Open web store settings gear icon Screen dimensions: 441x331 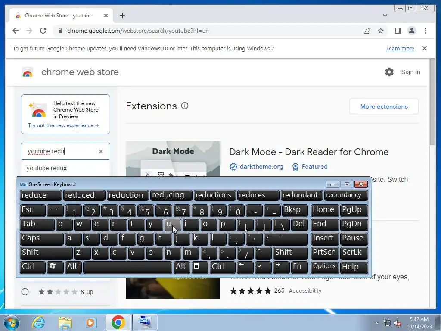tap(389, 72)
